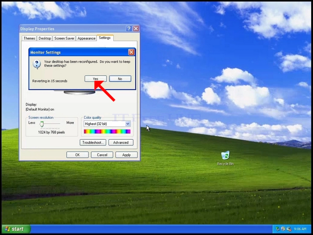This screenshot has height=235, width=313.
Task: Click the Troubleshoot... button
Action: coord(93,142)
